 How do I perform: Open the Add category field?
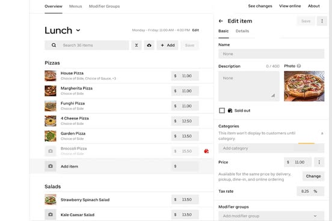point(271,148)
